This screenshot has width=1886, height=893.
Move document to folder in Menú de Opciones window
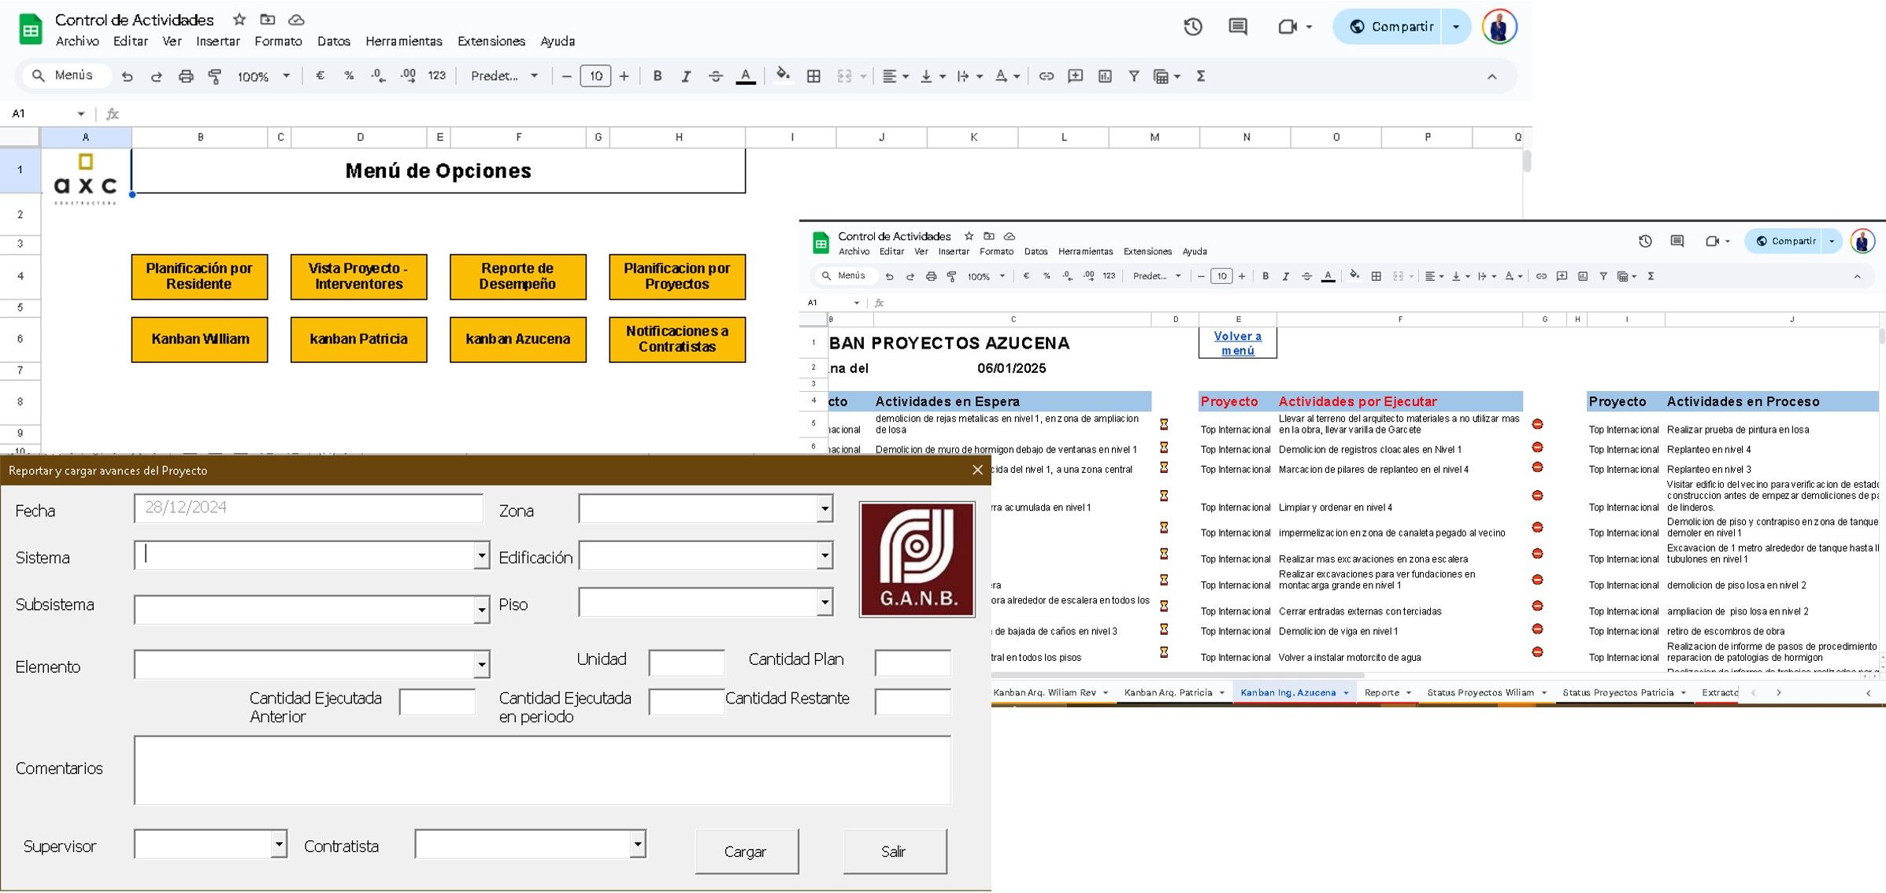268,20
